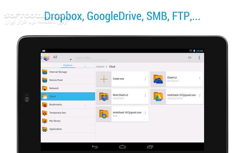Screen dimensions: 245x153
Task: Click the Wi-Fi status icon
Action: coord(191,51)
